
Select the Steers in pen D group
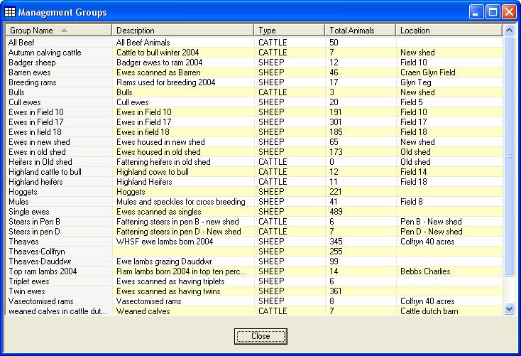(34, 232)
